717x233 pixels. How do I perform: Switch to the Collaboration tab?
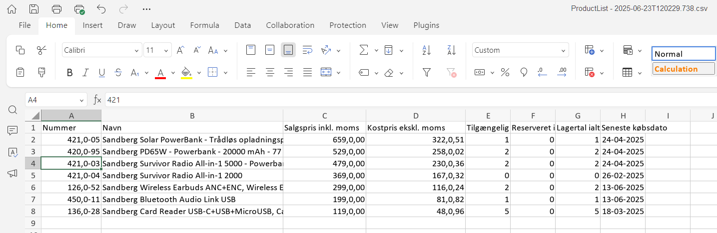(x=290, y=25)
